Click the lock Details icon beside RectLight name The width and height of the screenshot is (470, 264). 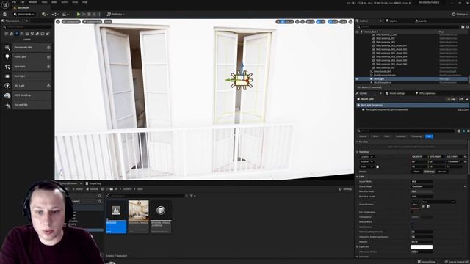[467, 99]
